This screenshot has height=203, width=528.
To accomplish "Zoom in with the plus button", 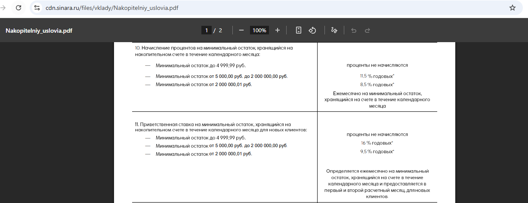I will (278, 30).
